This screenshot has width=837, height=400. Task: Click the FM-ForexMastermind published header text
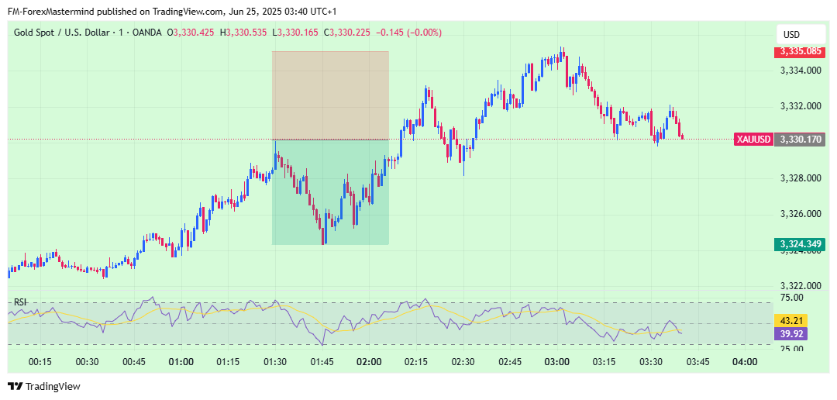pyautogui.click(x=172, y=11)
